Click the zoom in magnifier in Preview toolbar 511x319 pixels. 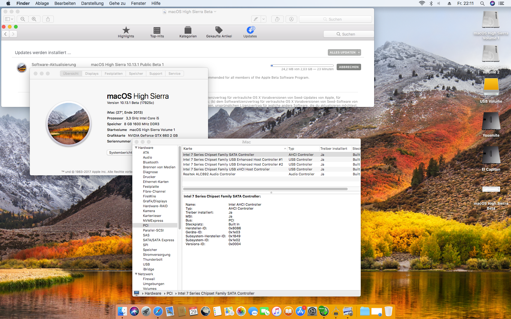34,19
